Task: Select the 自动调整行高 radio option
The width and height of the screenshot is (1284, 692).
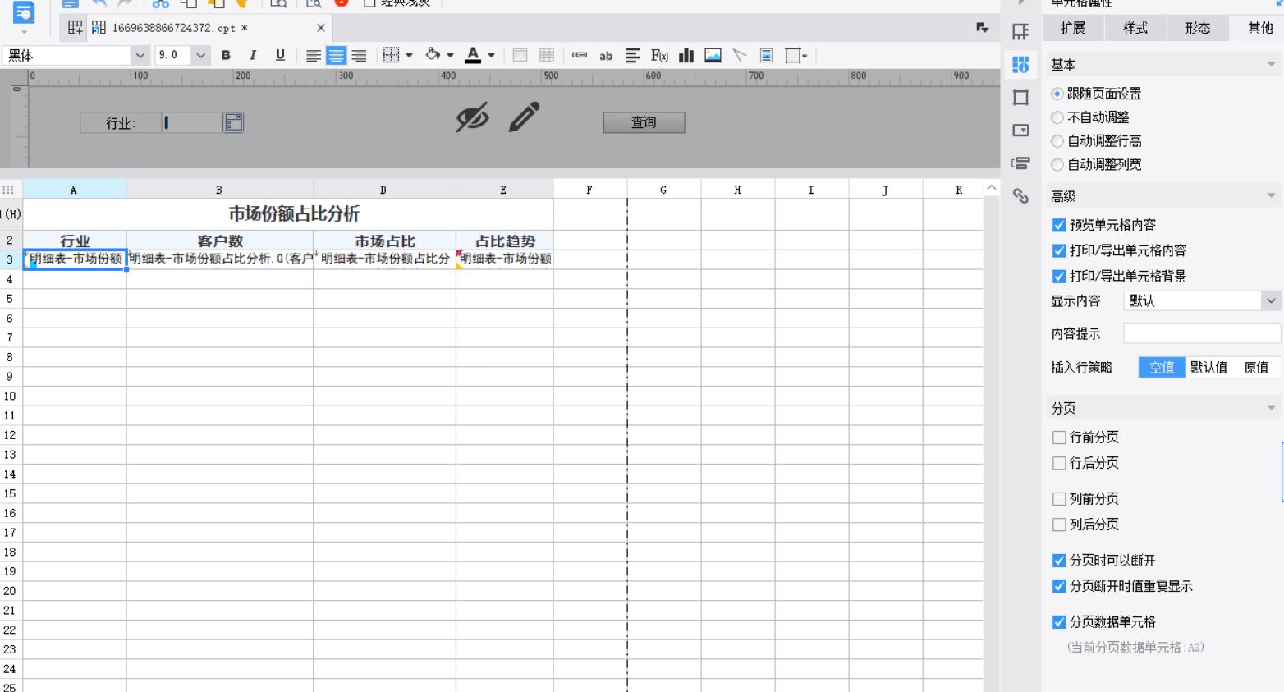Action: pyautogui.click(x=1057, y=141)
